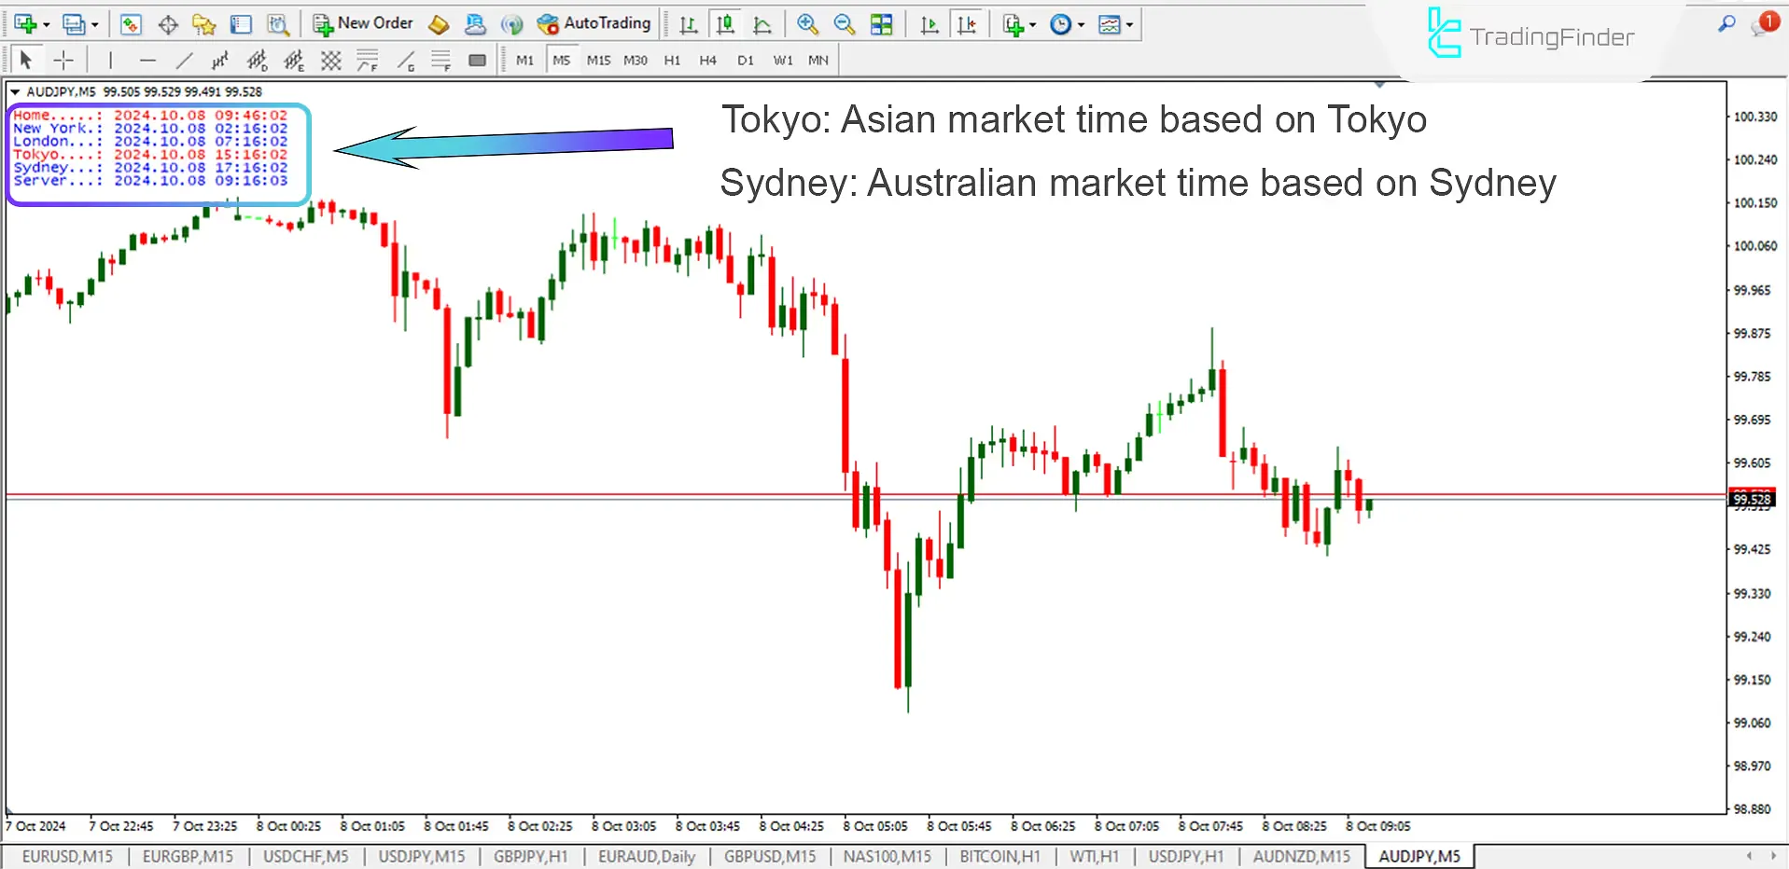The width and height of the screenshot is (1789, 869).
Task: Switch to the BITCOIN,H1 chart tab
Action: (x=1000, y=856)
